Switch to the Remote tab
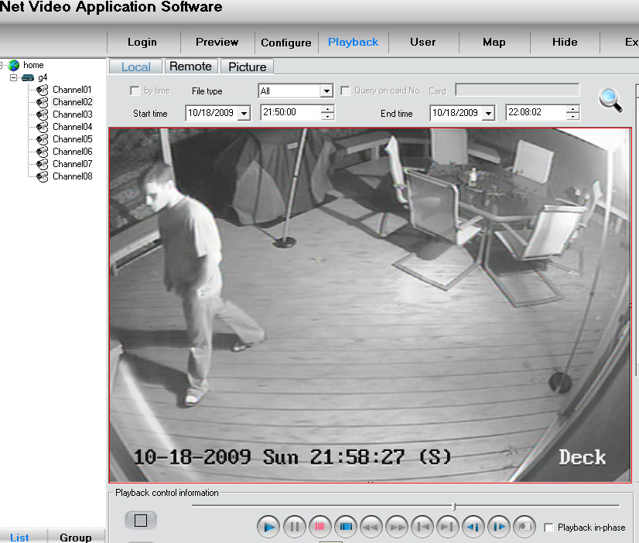The height and width of the screenshot is (543, 639). point(190,67)
